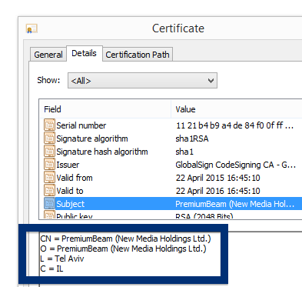The width and height of the screenshot is (302, 287).
Task: Click the Subject field icon
Action: 49,204
